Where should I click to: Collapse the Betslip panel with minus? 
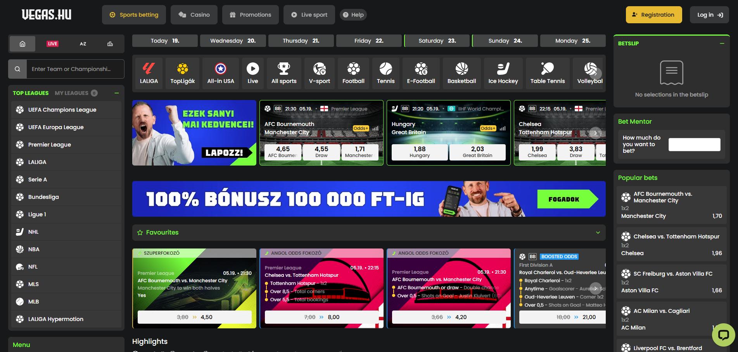(722, 43)
